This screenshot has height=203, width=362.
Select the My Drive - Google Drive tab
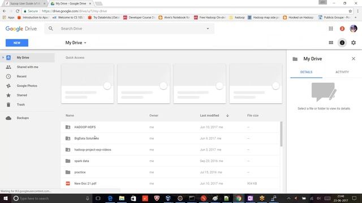tap(71, 3)
